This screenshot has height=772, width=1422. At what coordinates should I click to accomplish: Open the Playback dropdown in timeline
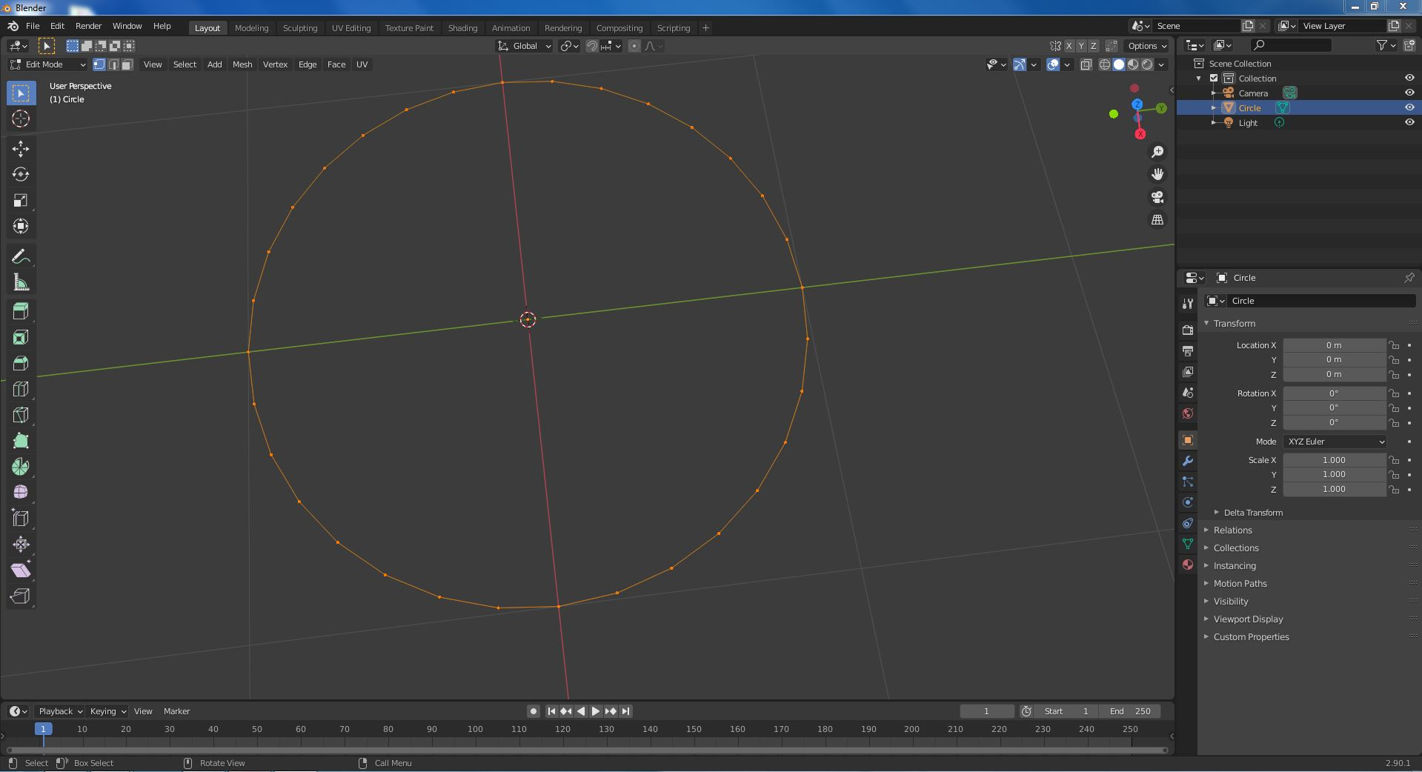[x=59, y=711]
